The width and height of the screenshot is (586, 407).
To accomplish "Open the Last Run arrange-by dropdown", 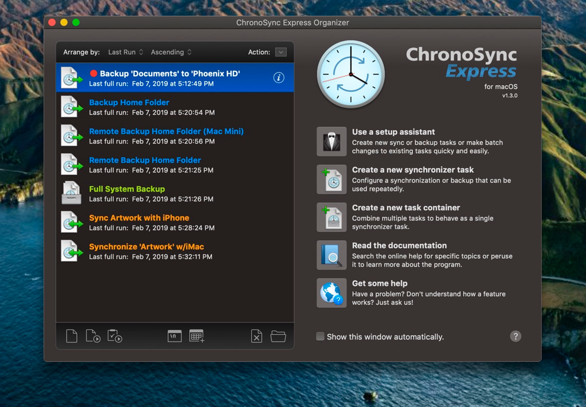I will (x=125, y=52).
